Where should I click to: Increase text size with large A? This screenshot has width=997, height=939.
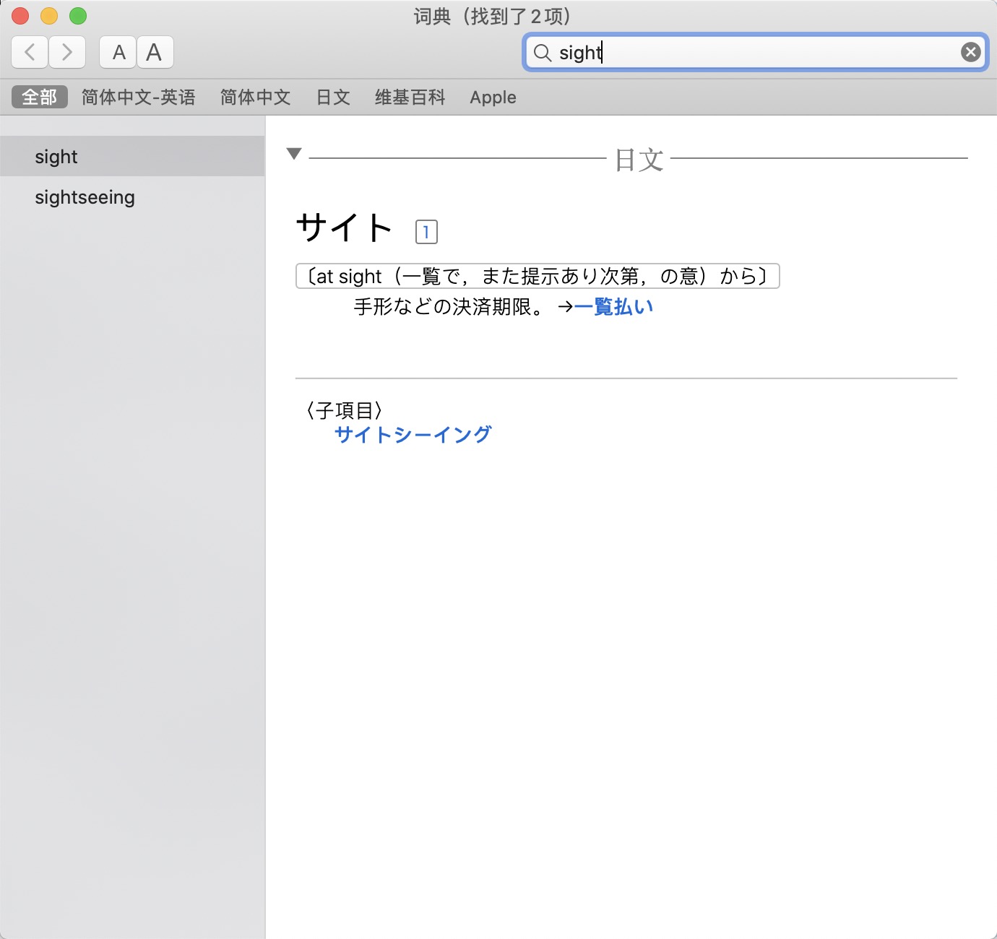coord(154,52)
